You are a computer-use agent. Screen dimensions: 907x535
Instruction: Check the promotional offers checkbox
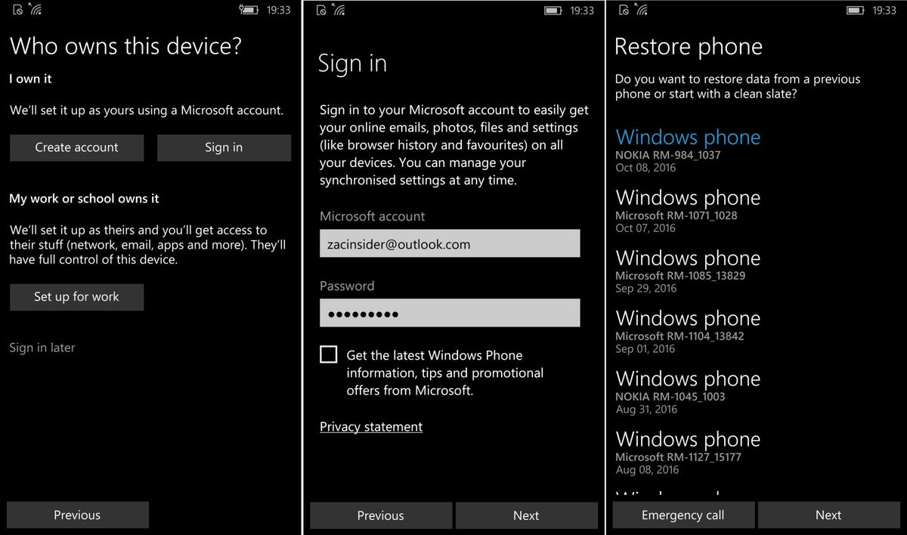coord(329,354)
